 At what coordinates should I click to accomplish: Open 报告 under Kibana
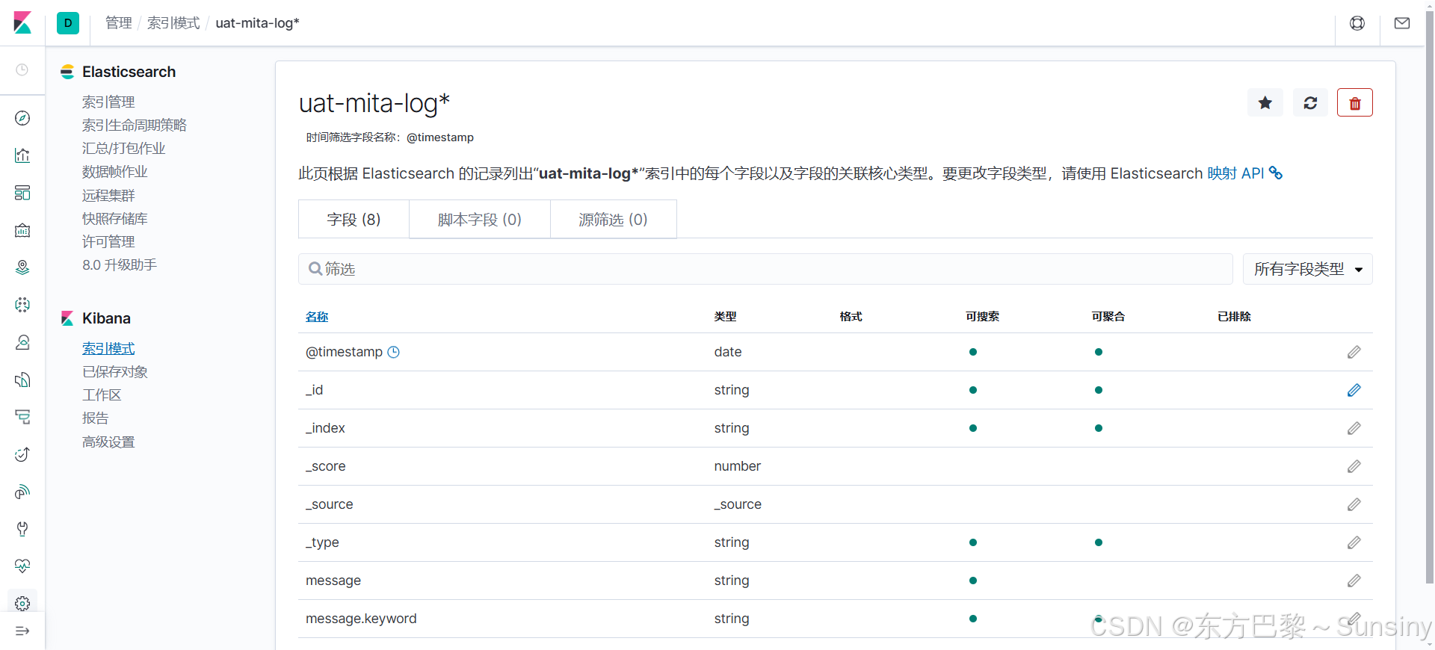pos(95,418)
